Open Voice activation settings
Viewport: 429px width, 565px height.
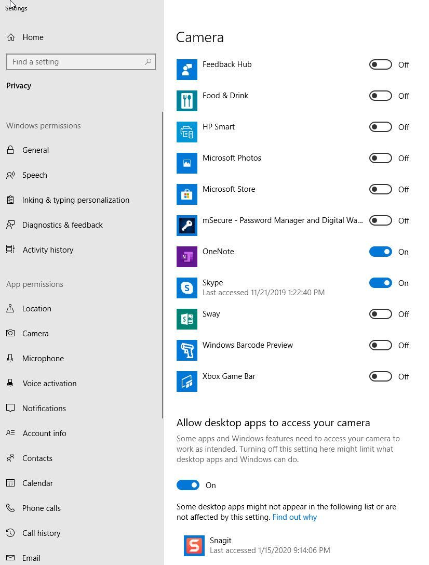49,383
